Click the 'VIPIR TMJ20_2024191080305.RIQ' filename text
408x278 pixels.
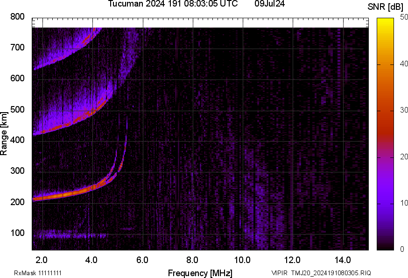pyautogui.click(x=321, y=273)
